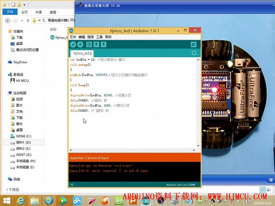
Task: Click the Arduino icon on the taskbar
Action: point(145,201)
